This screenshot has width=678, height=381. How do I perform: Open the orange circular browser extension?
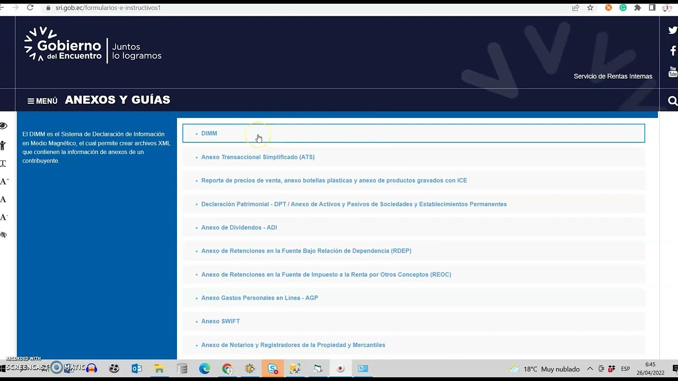click(x=609, y=8)
